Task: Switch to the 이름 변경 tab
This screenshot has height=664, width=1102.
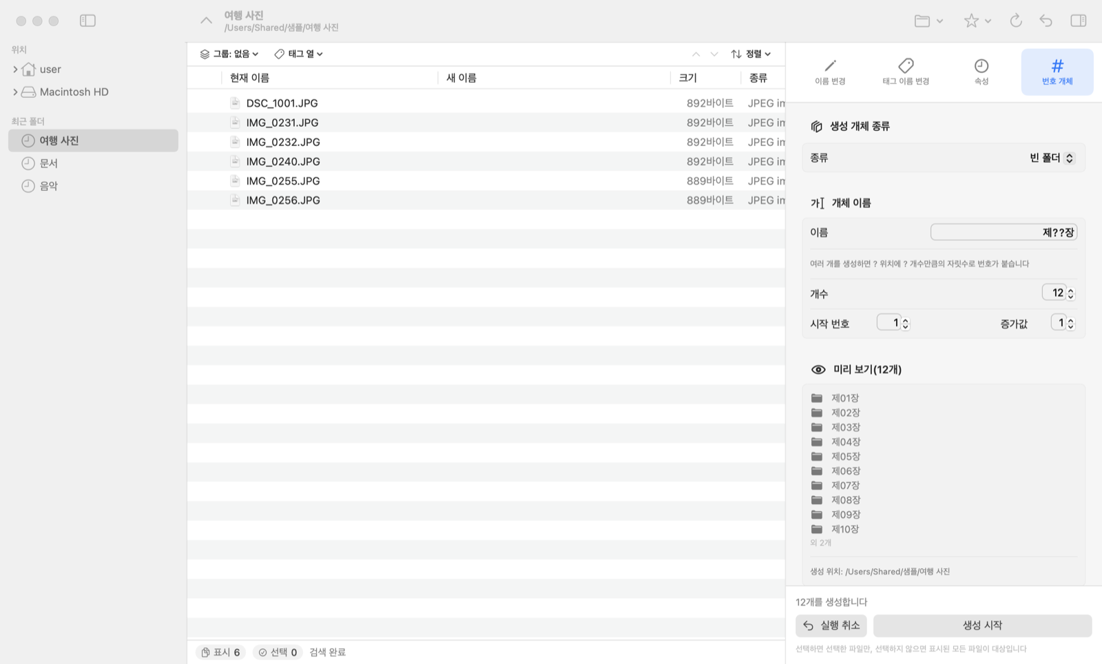Action: coord(830,72)
